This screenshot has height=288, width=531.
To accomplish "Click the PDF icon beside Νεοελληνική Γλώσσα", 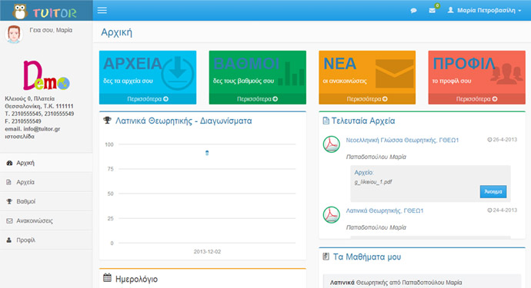I will pos(331,144).
